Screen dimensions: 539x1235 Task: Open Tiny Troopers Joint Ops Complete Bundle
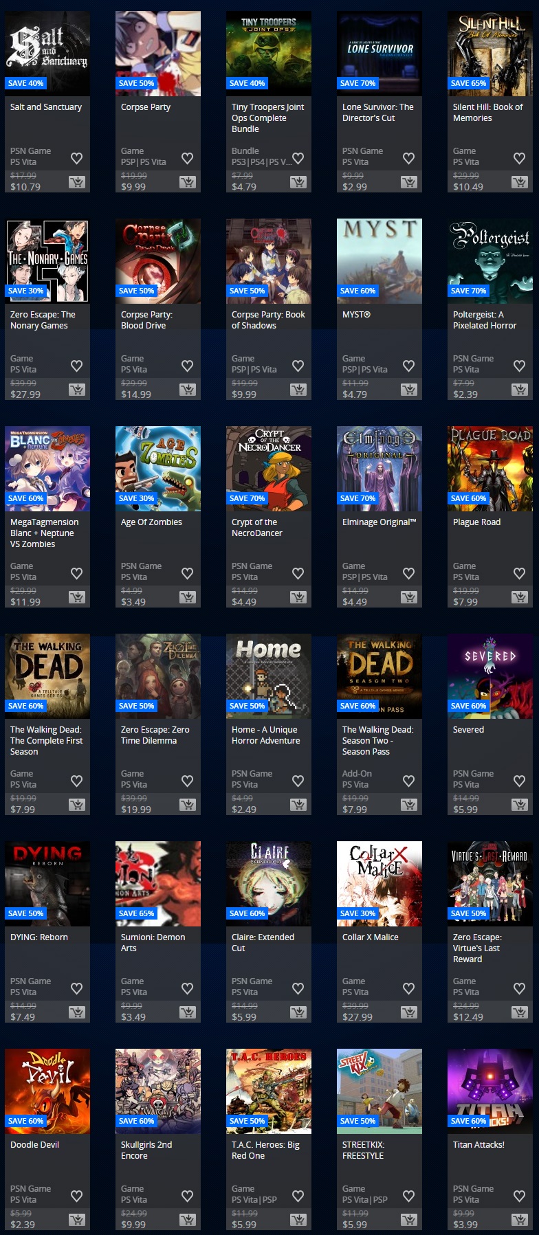(267, 118)
